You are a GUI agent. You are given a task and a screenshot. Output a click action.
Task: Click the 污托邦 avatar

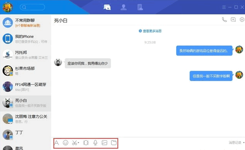click(8, 55)
